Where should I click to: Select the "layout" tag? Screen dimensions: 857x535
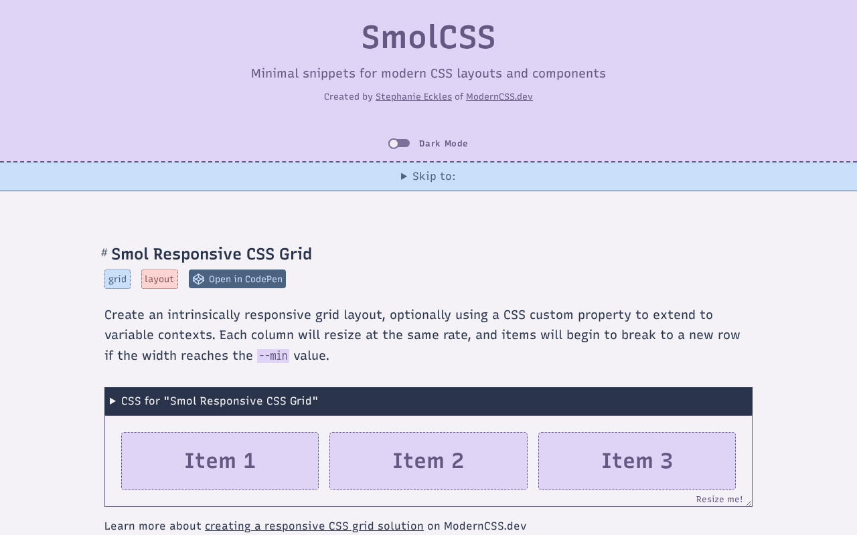pos(159,280)
